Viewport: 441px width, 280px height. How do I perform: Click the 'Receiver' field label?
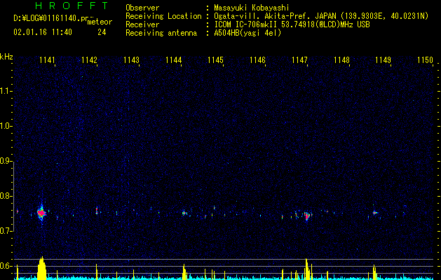(x=142, y=24)
